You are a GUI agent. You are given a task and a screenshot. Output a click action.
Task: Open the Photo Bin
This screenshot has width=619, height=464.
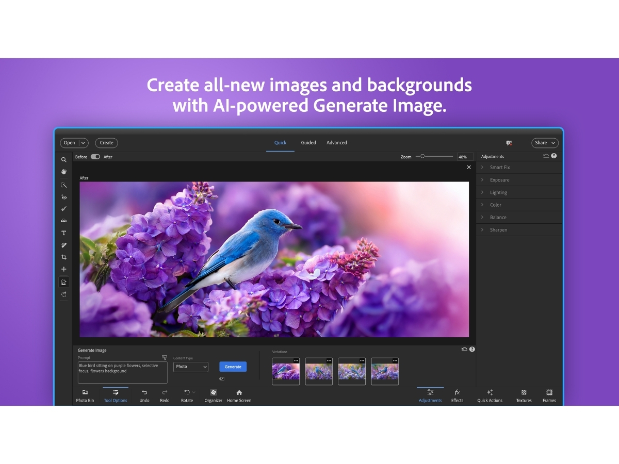point(85,395)
